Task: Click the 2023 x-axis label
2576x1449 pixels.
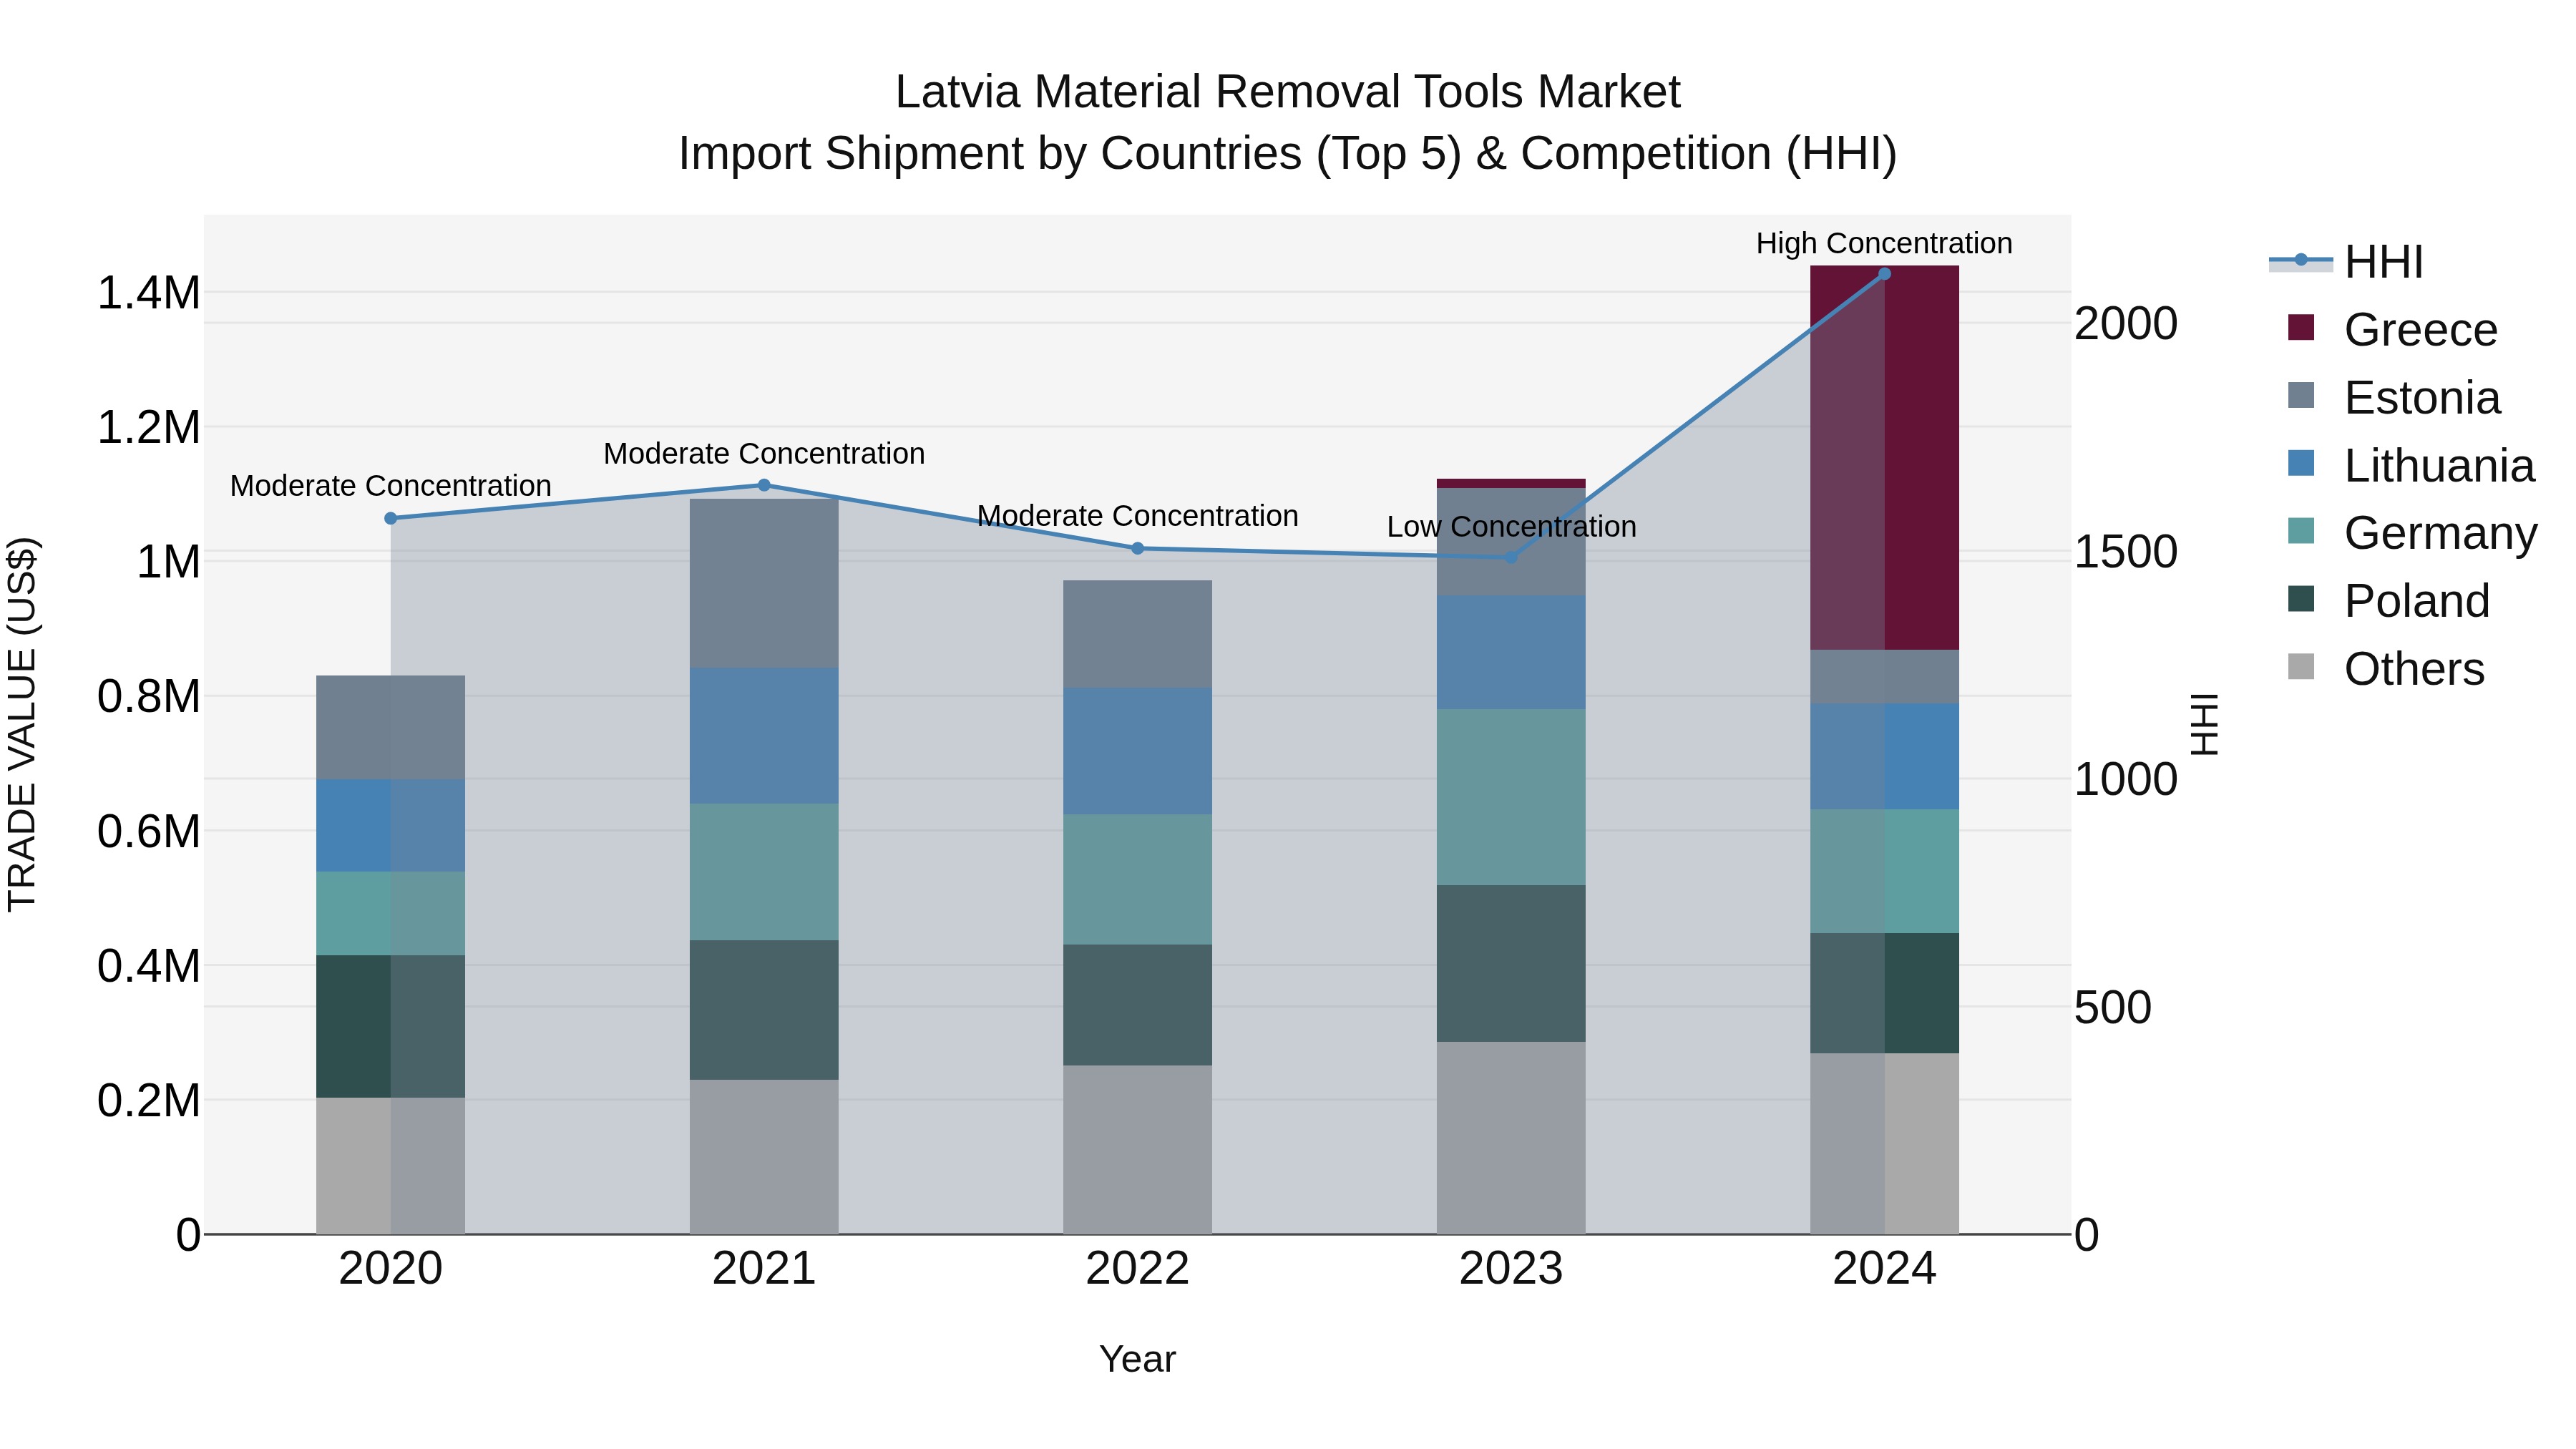Action: [1511, 1268]
